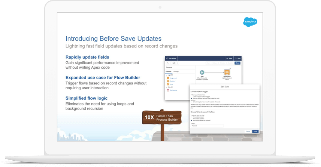Click the Undo arrow icon in Flow Builder
Viewport: 321px width, 167px height.
point(168,63)
